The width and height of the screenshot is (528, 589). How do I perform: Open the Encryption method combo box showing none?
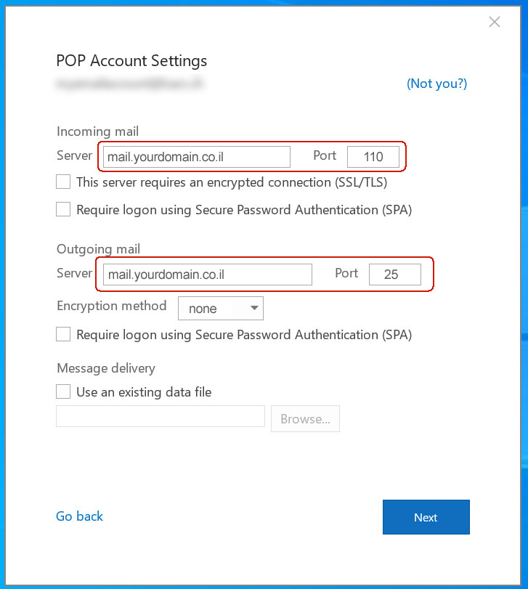pyautogui.click(x=221, y=309)
